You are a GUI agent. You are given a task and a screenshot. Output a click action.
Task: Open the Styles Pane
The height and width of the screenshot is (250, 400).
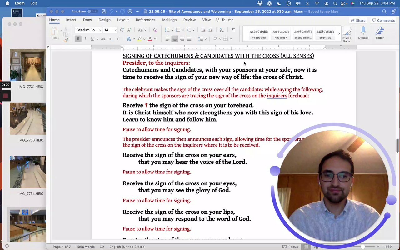(347, 34)
